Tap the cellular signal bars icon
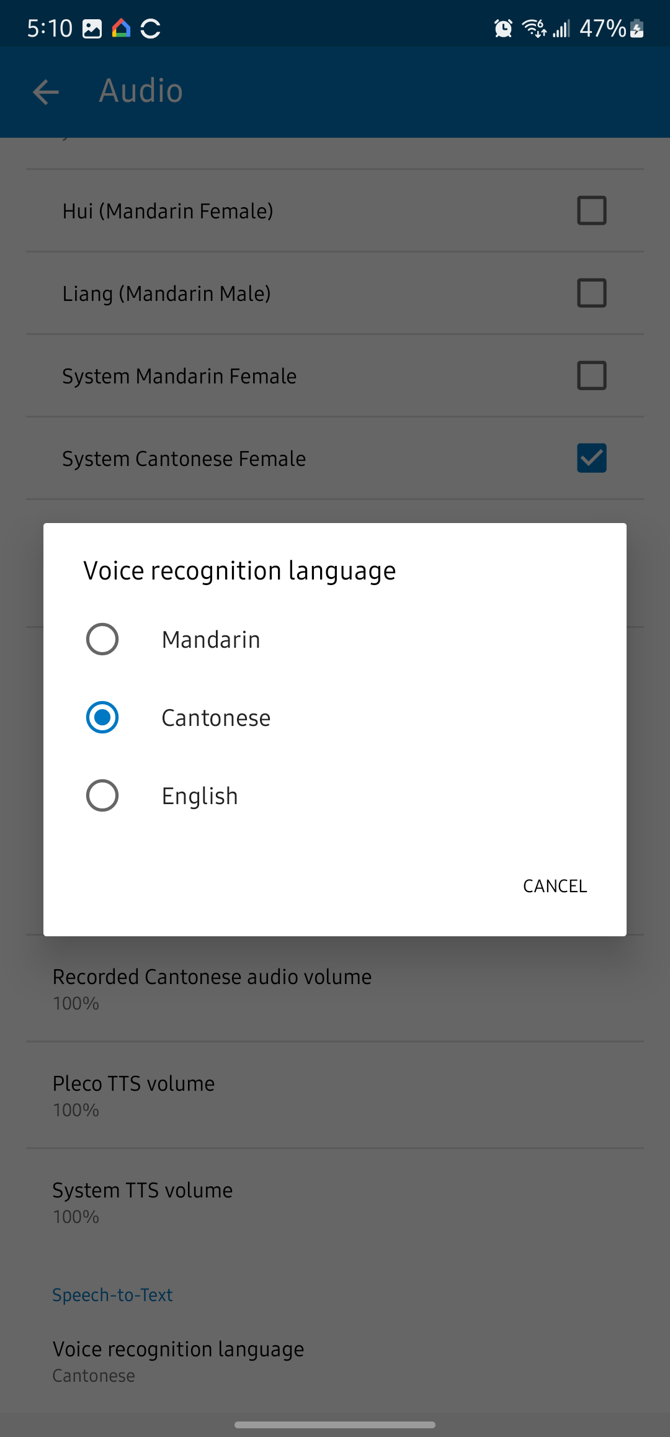Screen dimensions: 670x1437 point(561,29)
